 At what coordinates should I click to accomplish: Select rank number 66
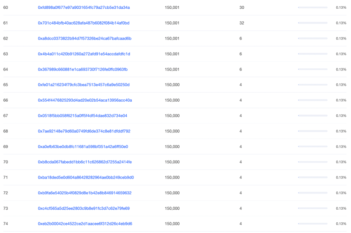pos(6,100)
